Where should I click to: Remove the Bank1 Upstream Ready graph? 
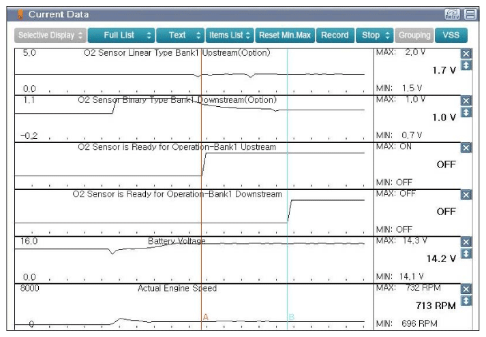pyautogui.click(x=466, y=148)
